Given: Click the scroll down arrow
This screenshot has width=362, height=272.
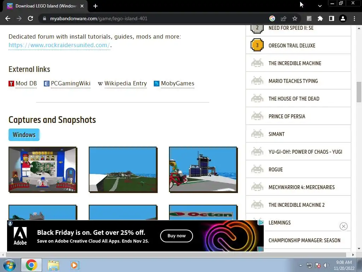Looking at the screenshot, I should (359, 249).
